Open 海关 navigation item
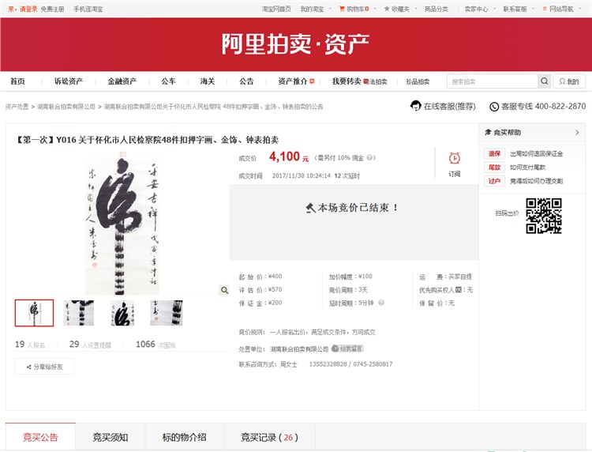The height and width of the screenshot is (452, 592). click(208, 81)
